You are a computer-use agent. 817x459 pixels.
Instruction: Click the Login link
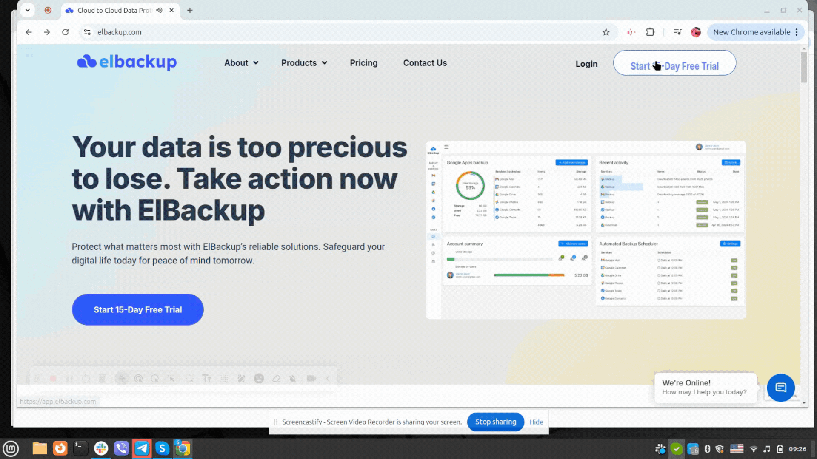pyautogui.click(x=586, y=64)
